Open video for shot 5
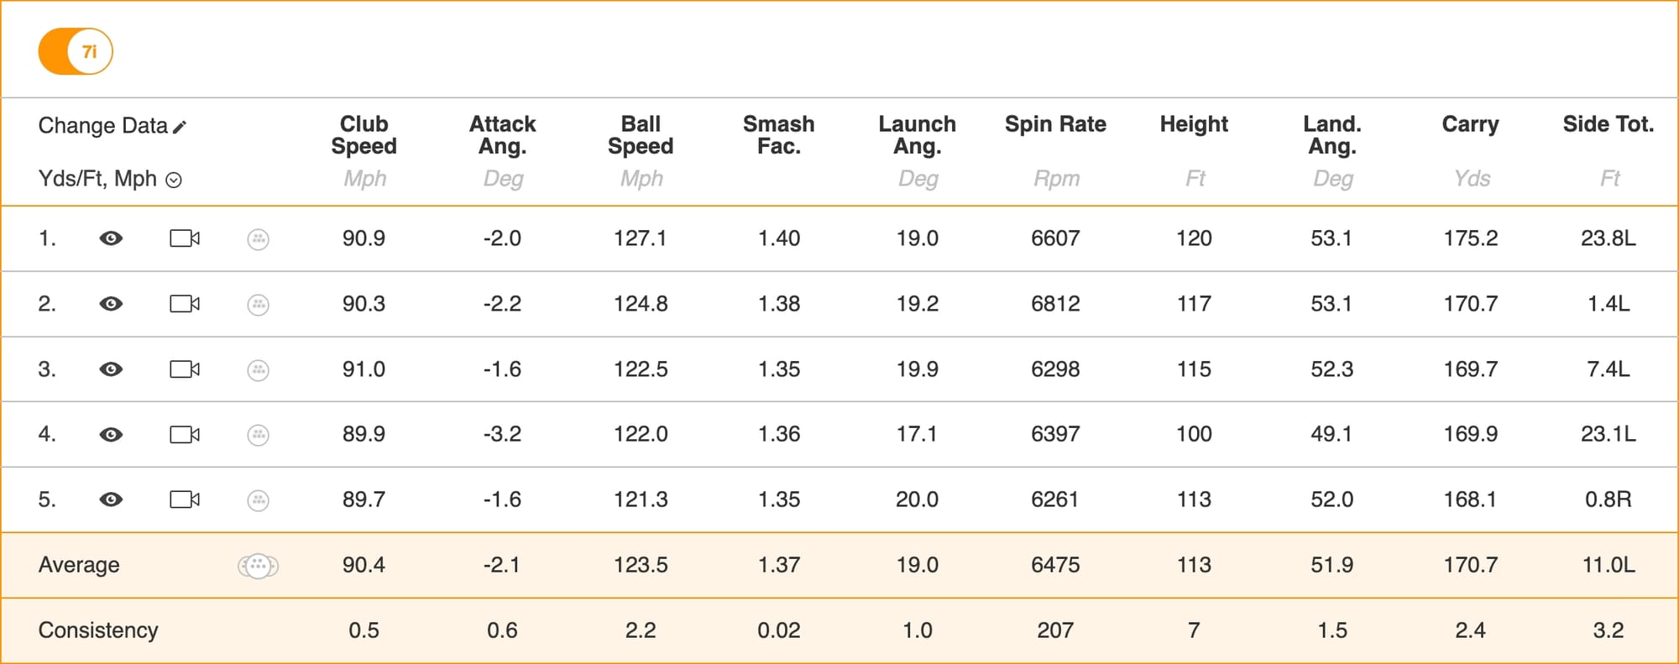Screen dimensions: 1679x664 (x=185, y=499)
